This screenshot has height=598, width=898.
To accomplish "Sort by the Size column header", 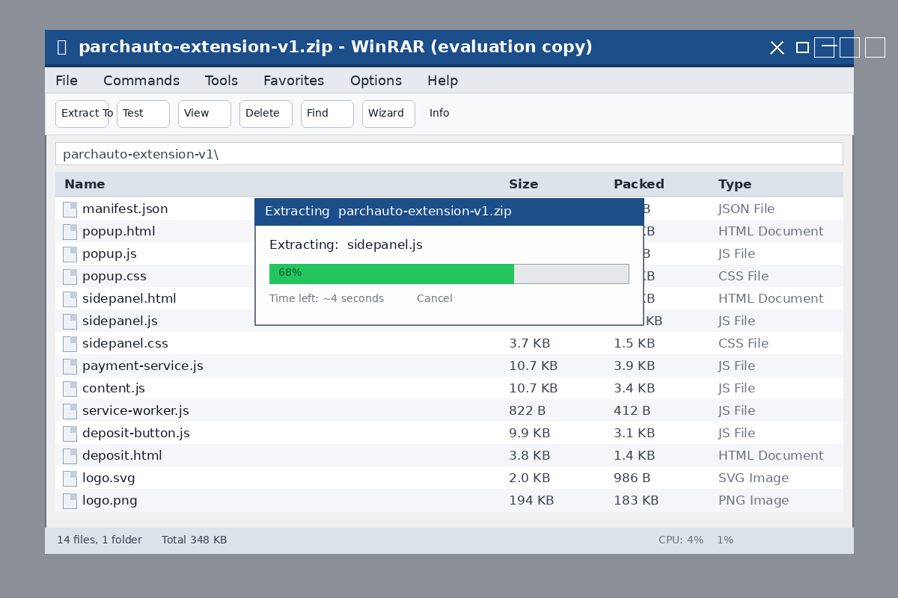I will pyautogui.click(x=523, y=185).
